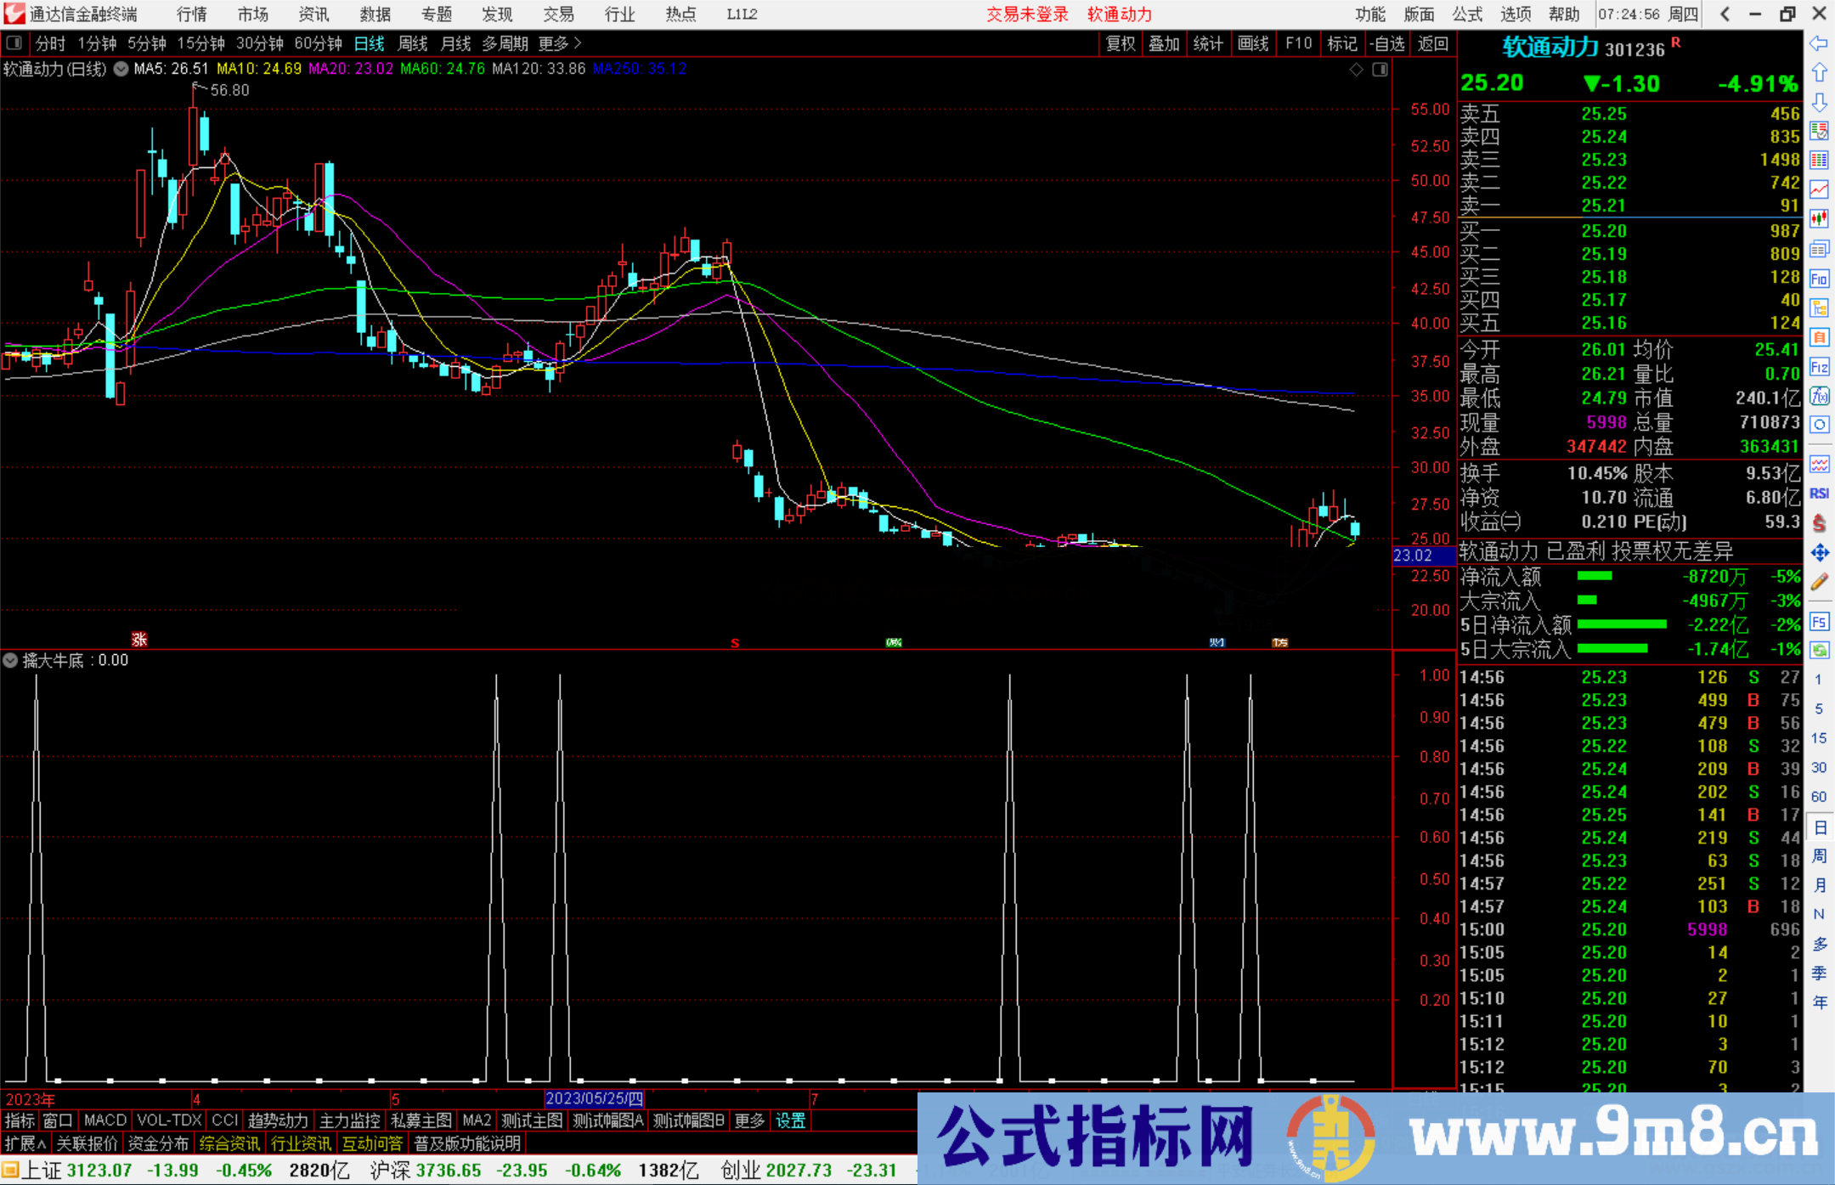
Task: Open the 公式 menu in the menu bar
Action: tap(1467, 14)
